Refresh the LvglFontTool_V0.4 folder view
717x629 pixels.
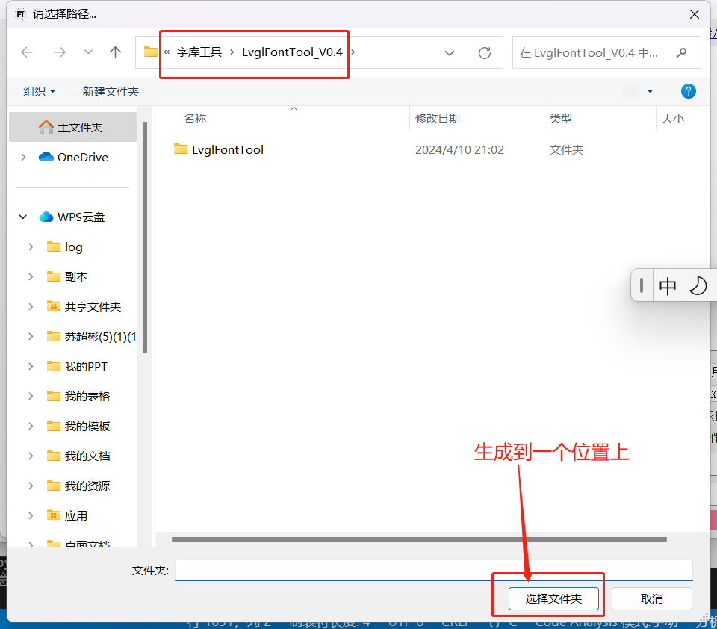tap(485, 52)
